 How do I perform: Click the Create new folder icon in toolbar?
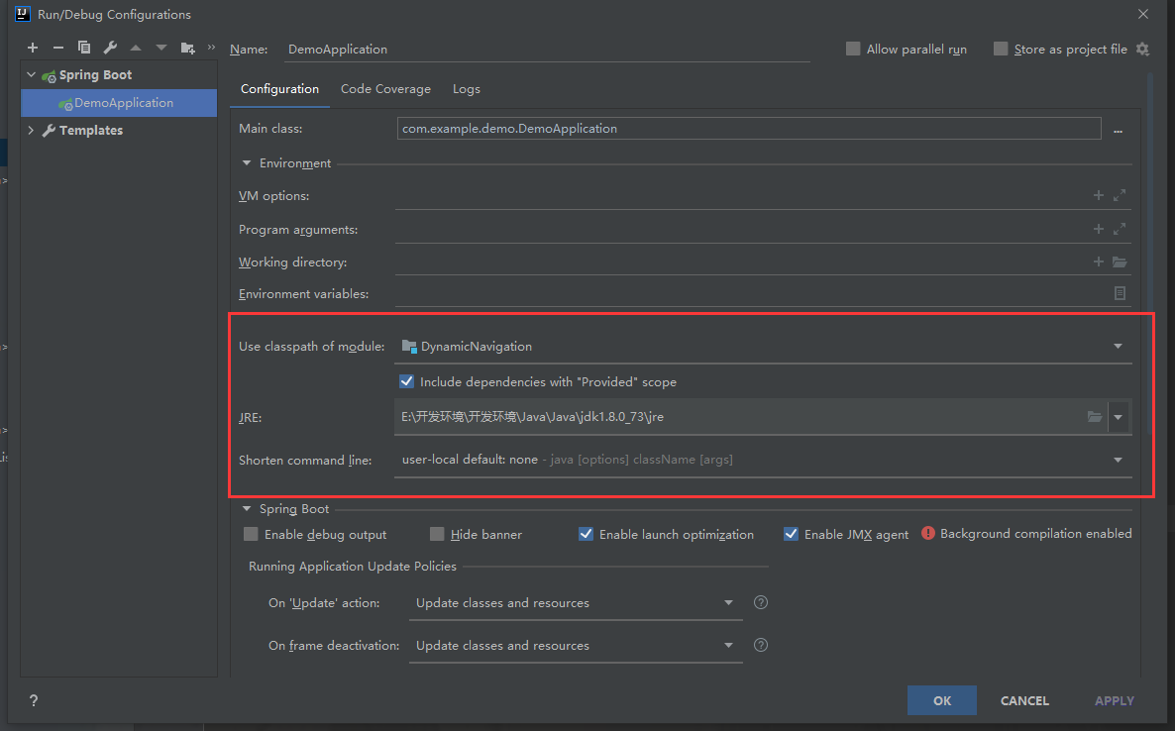(x=187, y=47)
